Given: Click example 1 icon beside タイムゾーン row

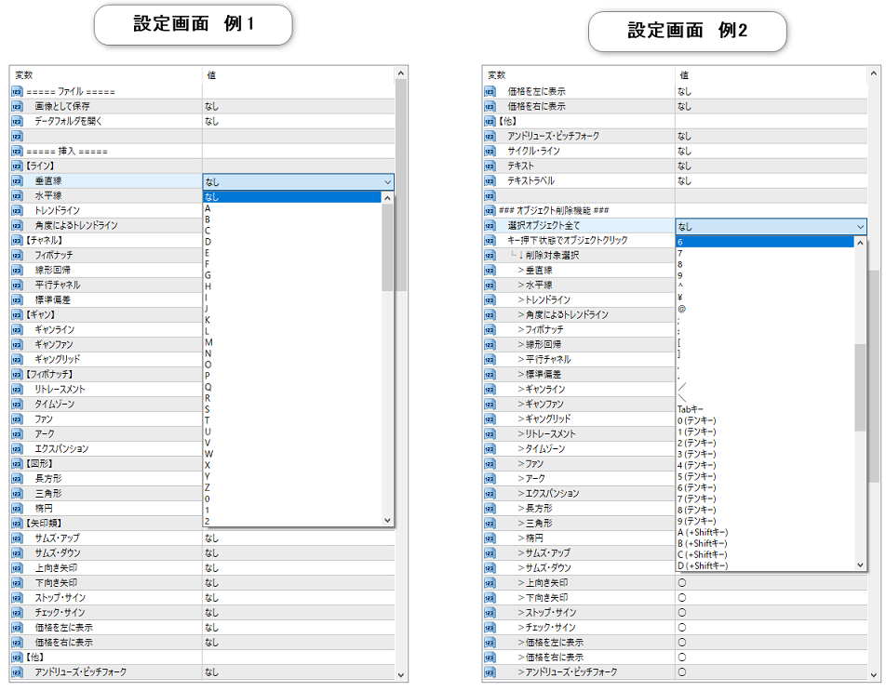Looking at the screenshot, I should coord(17,405).
